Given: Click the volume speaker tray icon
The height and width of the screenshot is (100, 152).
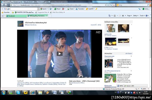Looking at the screenshot, I should (x=140, y=93).
